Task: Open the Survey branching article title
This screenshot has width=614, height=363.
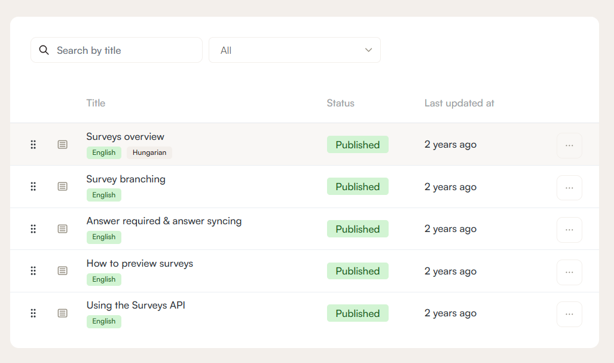Action: tap(126, 179)
